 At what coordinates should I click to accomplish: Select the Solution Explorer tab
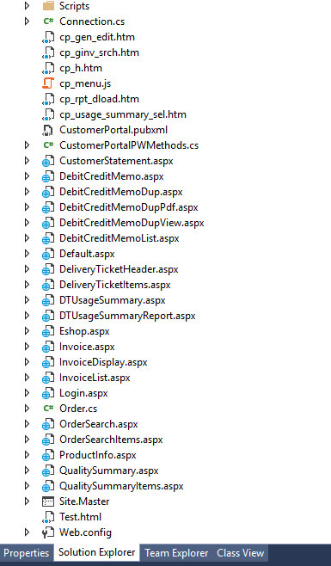point(97,552)
